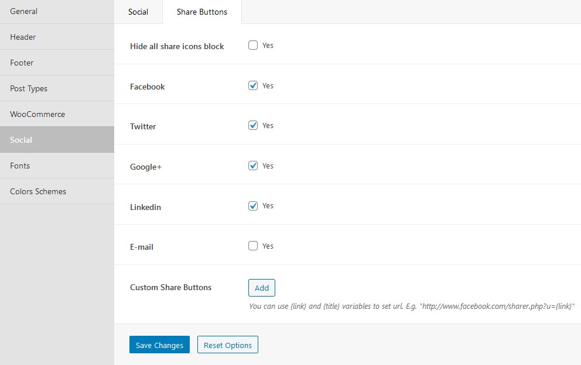This screenshot has height=365, width=581.
Task: Uncheck the Facebook share checkbox
Action: 252,85
